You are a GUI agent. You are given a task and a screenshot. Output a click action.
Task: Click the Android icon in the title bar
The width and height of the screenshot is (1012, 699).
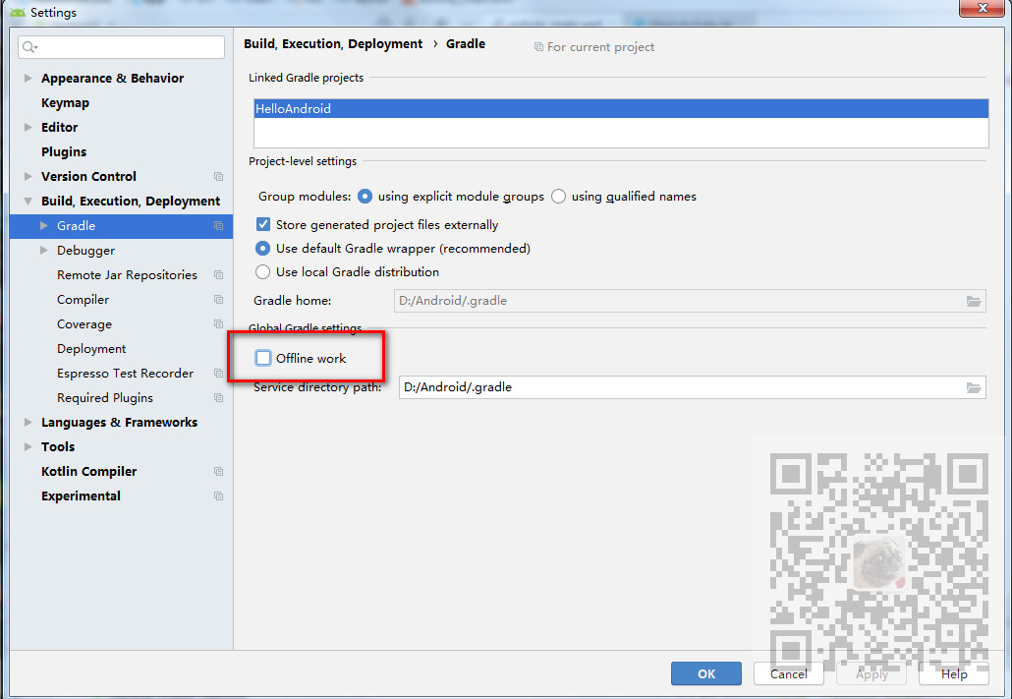pos(18,12)
